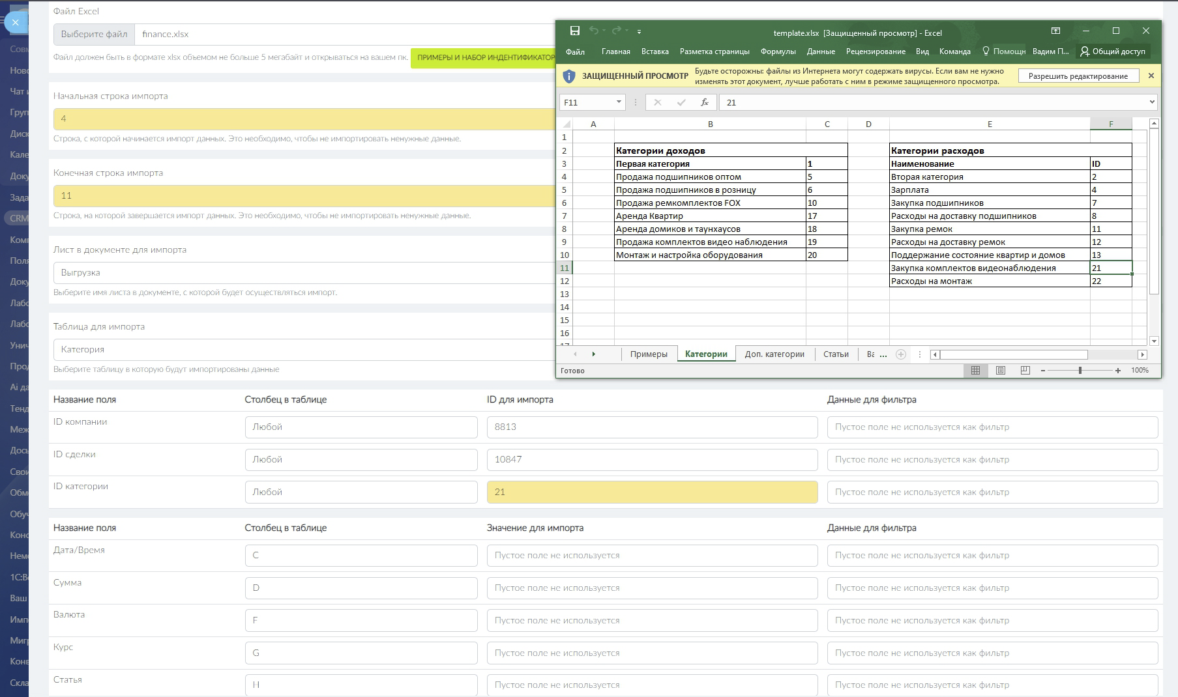Screen dimensions: 1178x697
Task: Click the Вадим П... user account name
Action: coord(1050,51)
